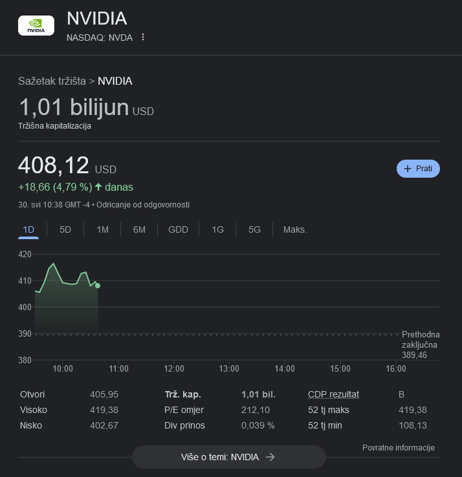
Task: Open Više o temi: NVIDIA button
Action: pyautogui.click(x=228, y=457)
